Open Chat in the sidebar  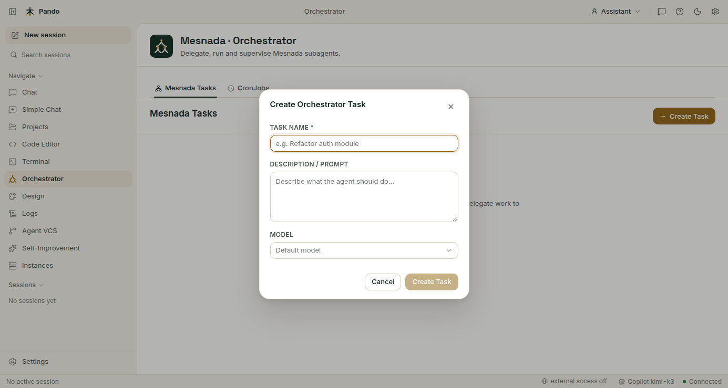coord(68,92)
